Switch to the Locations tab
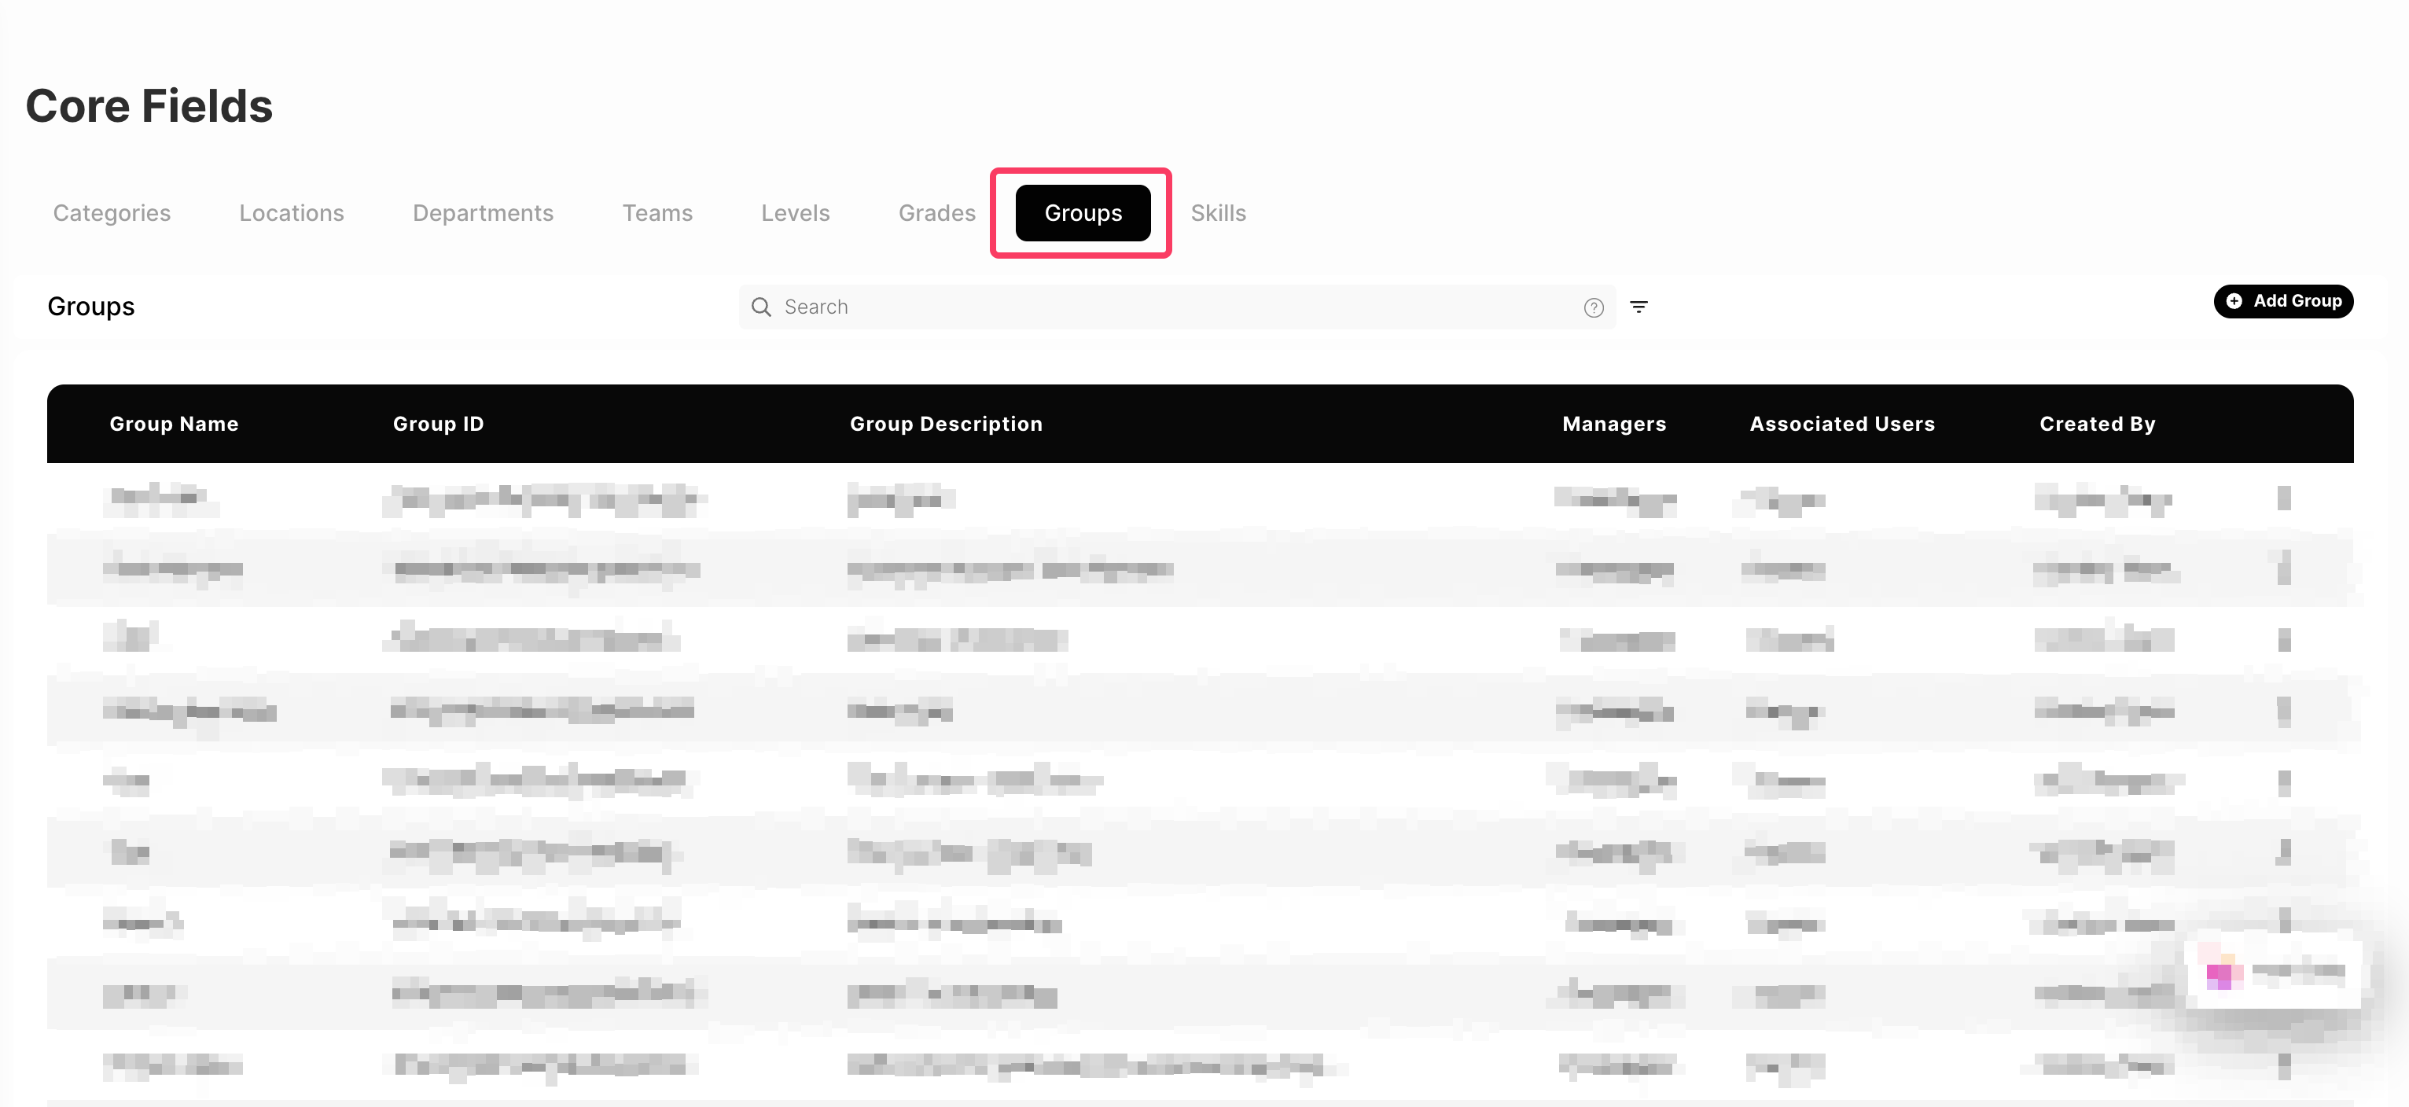Screen dimensions: 2409x1107 [291, 213]
